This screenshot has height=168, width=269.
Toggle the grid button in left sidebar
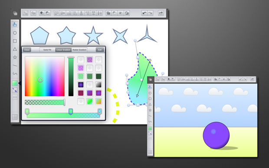(x=15, y=117)
